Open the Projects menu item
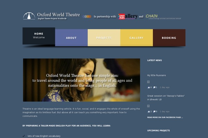 tap(104, 38)
